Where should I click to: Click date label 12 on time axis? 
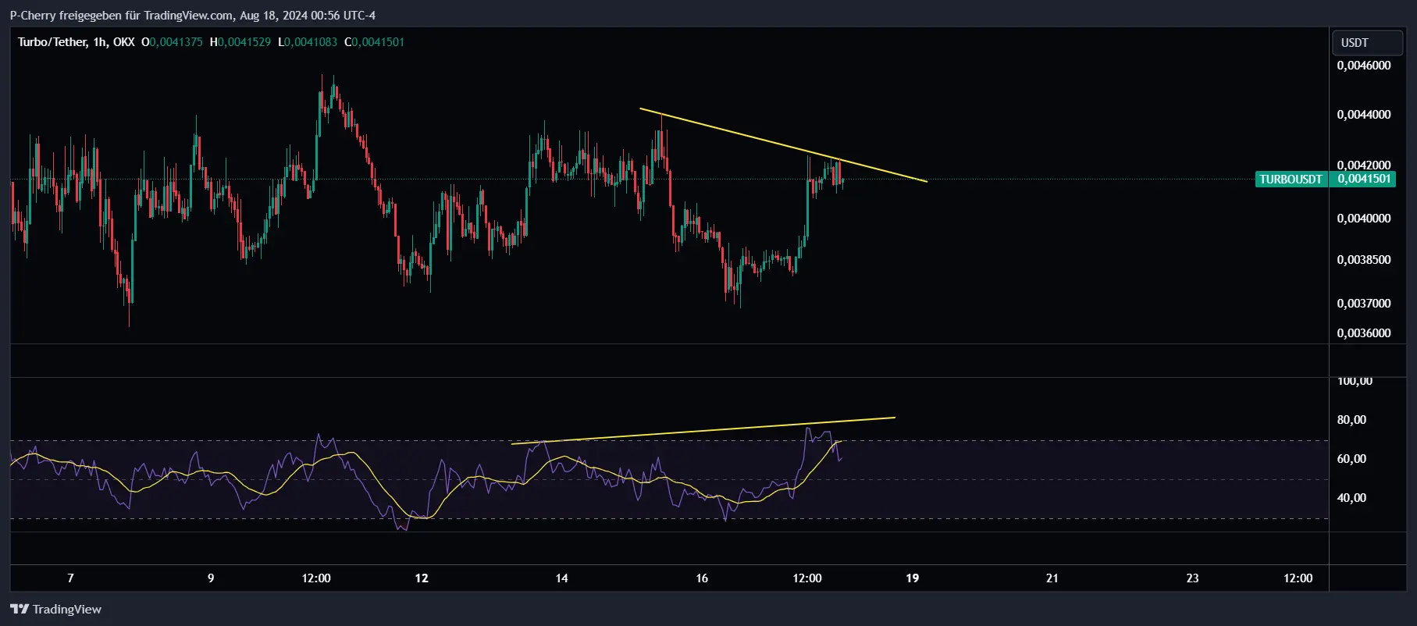[x=422, y=578]
